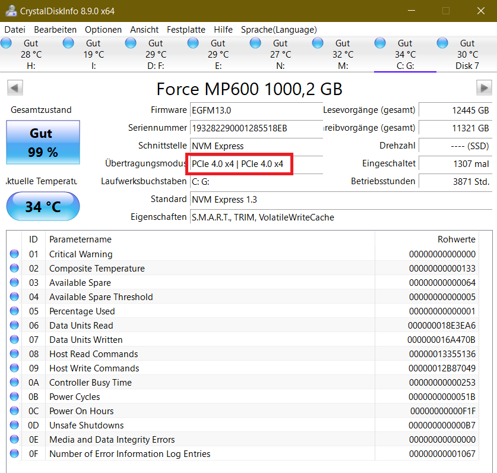Go to previous disk with left arrow
This screenshot has height=473, width=497.
tap(15, 87)
